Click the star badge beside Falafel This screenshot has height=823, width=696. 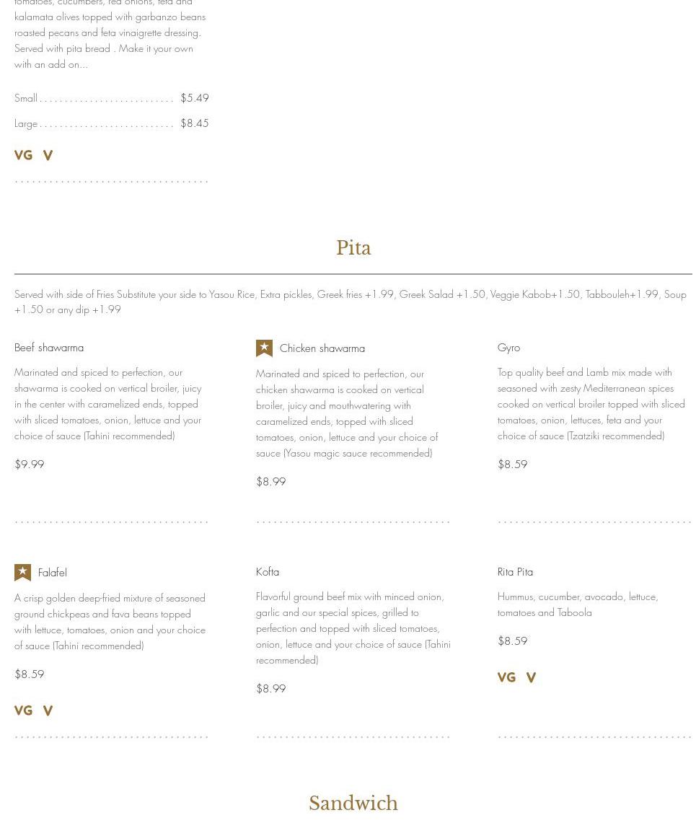pos(22,573)
